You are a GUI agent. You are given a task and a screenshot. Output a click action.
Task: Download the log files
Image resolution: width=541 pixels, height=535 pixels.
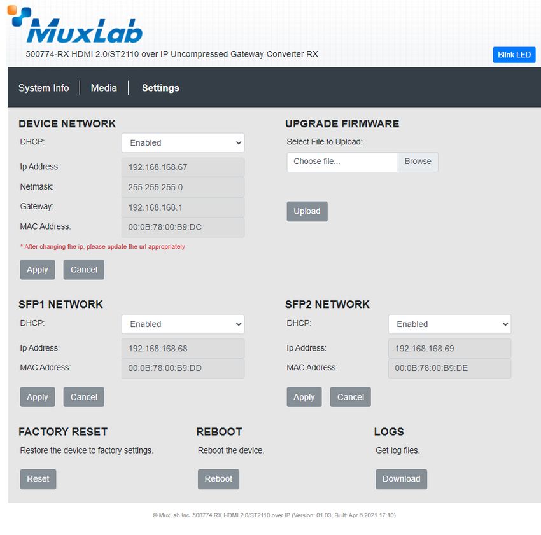(401, 479)
